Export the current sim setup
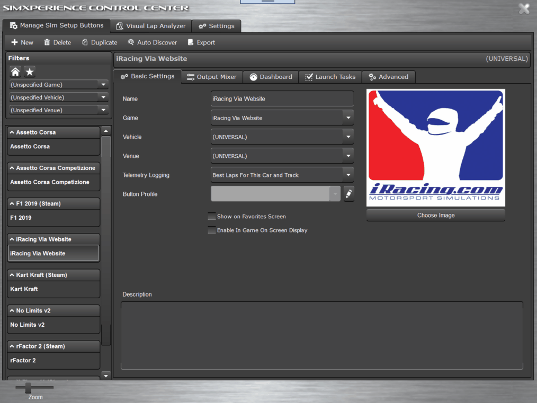Screen dimensions: 537x403 click(201, 42)
